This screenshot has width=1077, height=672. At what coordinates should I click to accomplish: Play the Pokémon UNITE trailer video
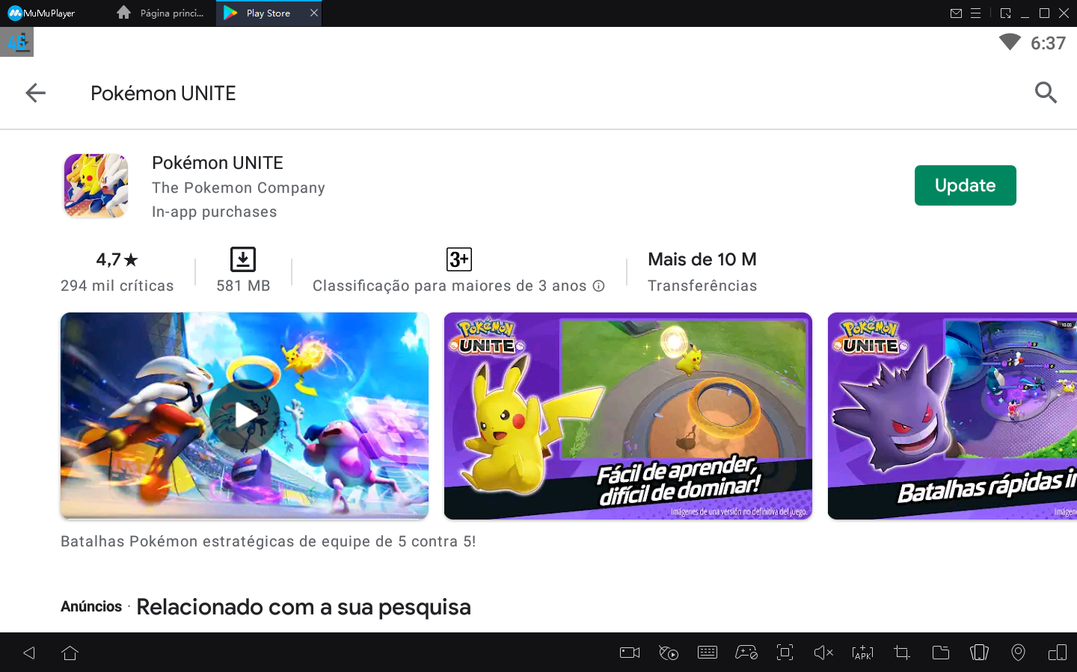click(x=245, y=416)
